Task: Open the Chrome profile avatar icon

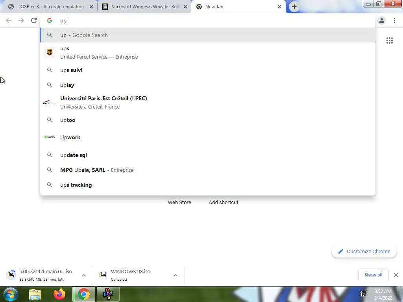Action: pos(382,20)
